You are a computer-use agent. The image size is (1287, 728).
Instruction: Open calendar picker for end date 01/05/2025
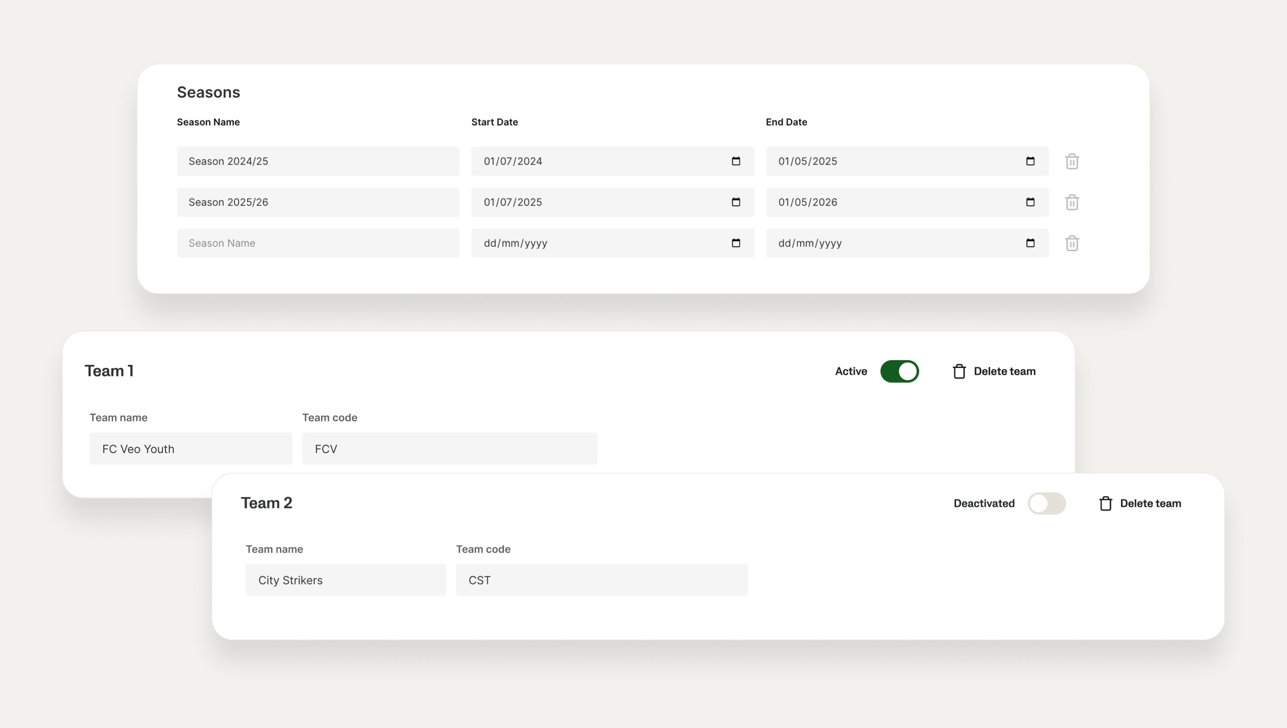click(1030, 161)
